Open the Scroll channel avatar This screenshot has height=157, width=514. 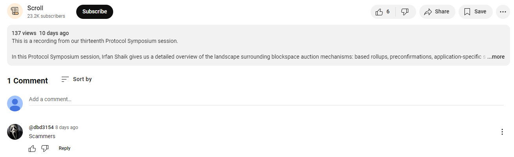click(x=15, y=11)
